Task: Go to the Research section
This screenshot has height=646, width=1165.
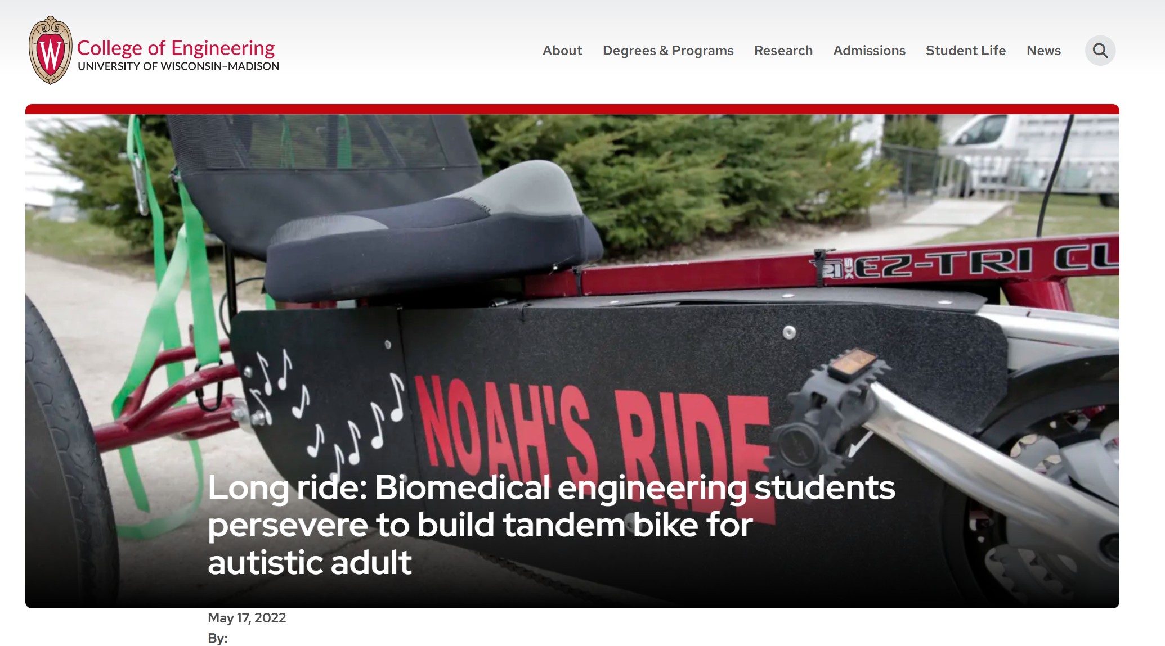Action: click(x=783, y=51)
